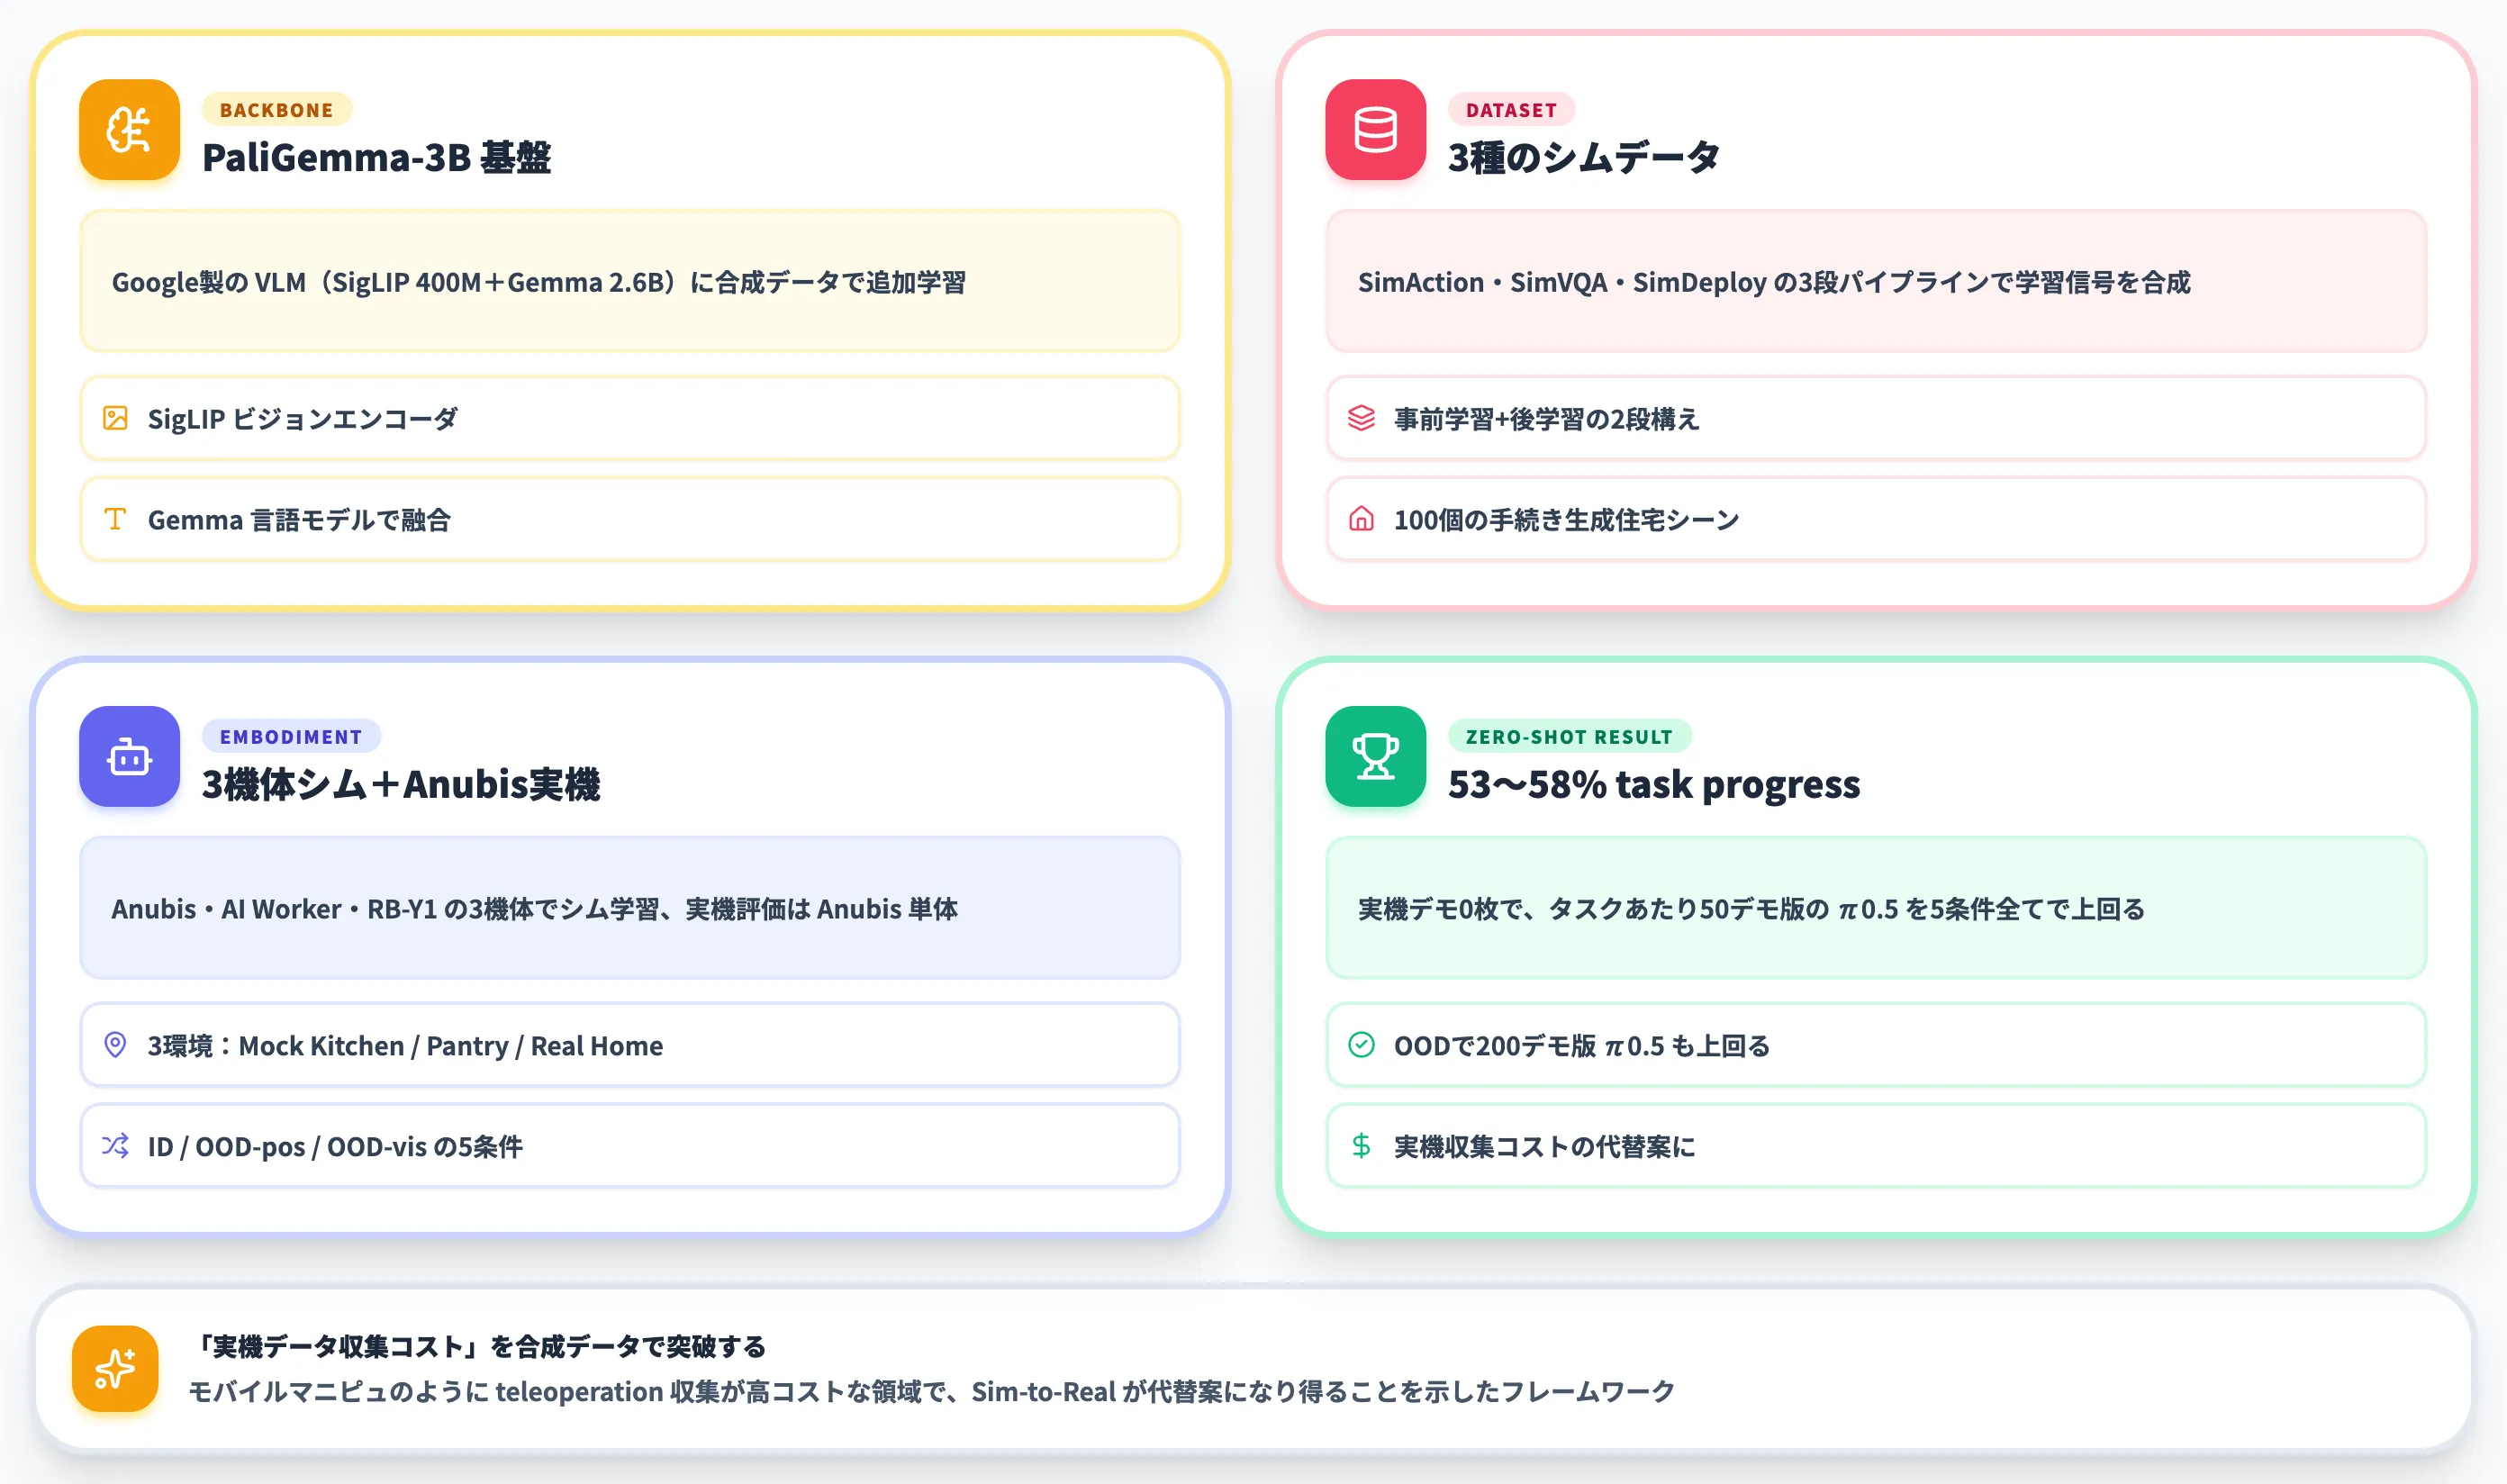
Task: Click the SimAction・SimVQA・SimDeploy description box
Action: (1876, 282)
